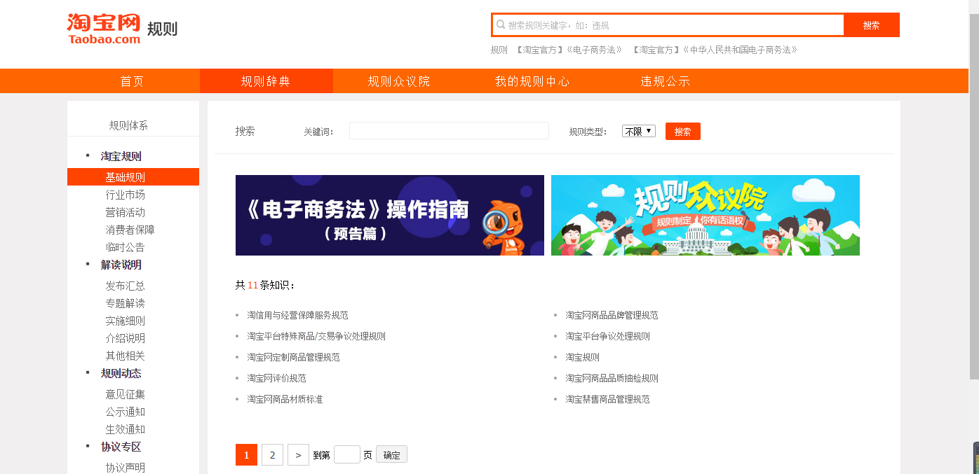Click the 搜索 button next to 规则类型

[x=683, y=132]
